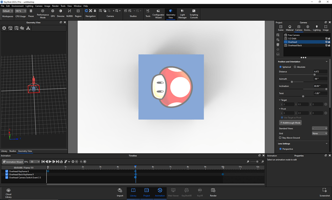The height and width of the screenshot is (200, 332).
Task: Open the FPS 30 dropdown
Action: (x=35, y=162)
